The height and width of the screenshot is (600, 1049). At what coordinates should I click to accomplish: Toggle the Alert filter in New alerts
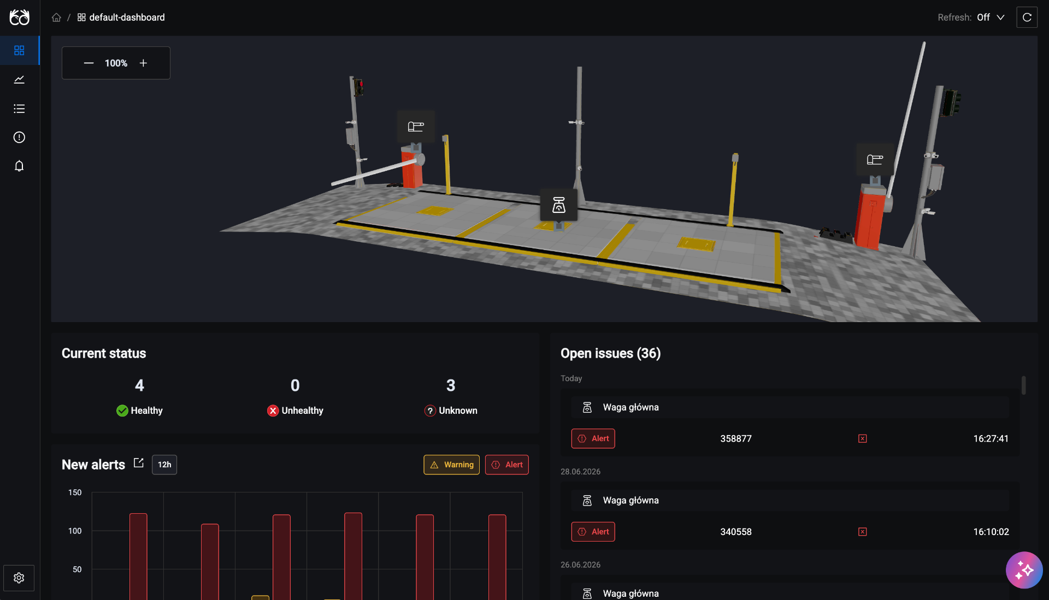tap(507, 465)
